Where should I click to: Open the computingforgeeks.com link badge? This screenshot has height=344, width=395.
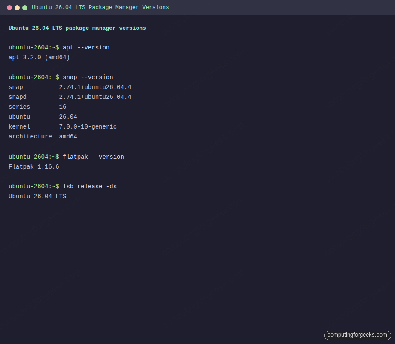(x=357, y=335)
